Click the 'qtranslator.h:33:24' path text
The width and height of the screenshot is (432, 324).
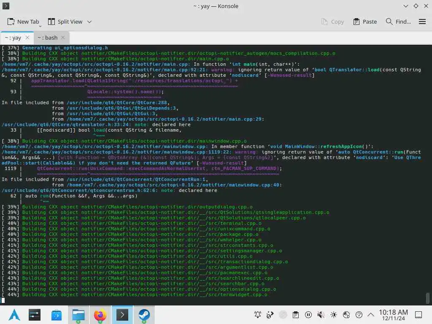[x=66, y=124]
